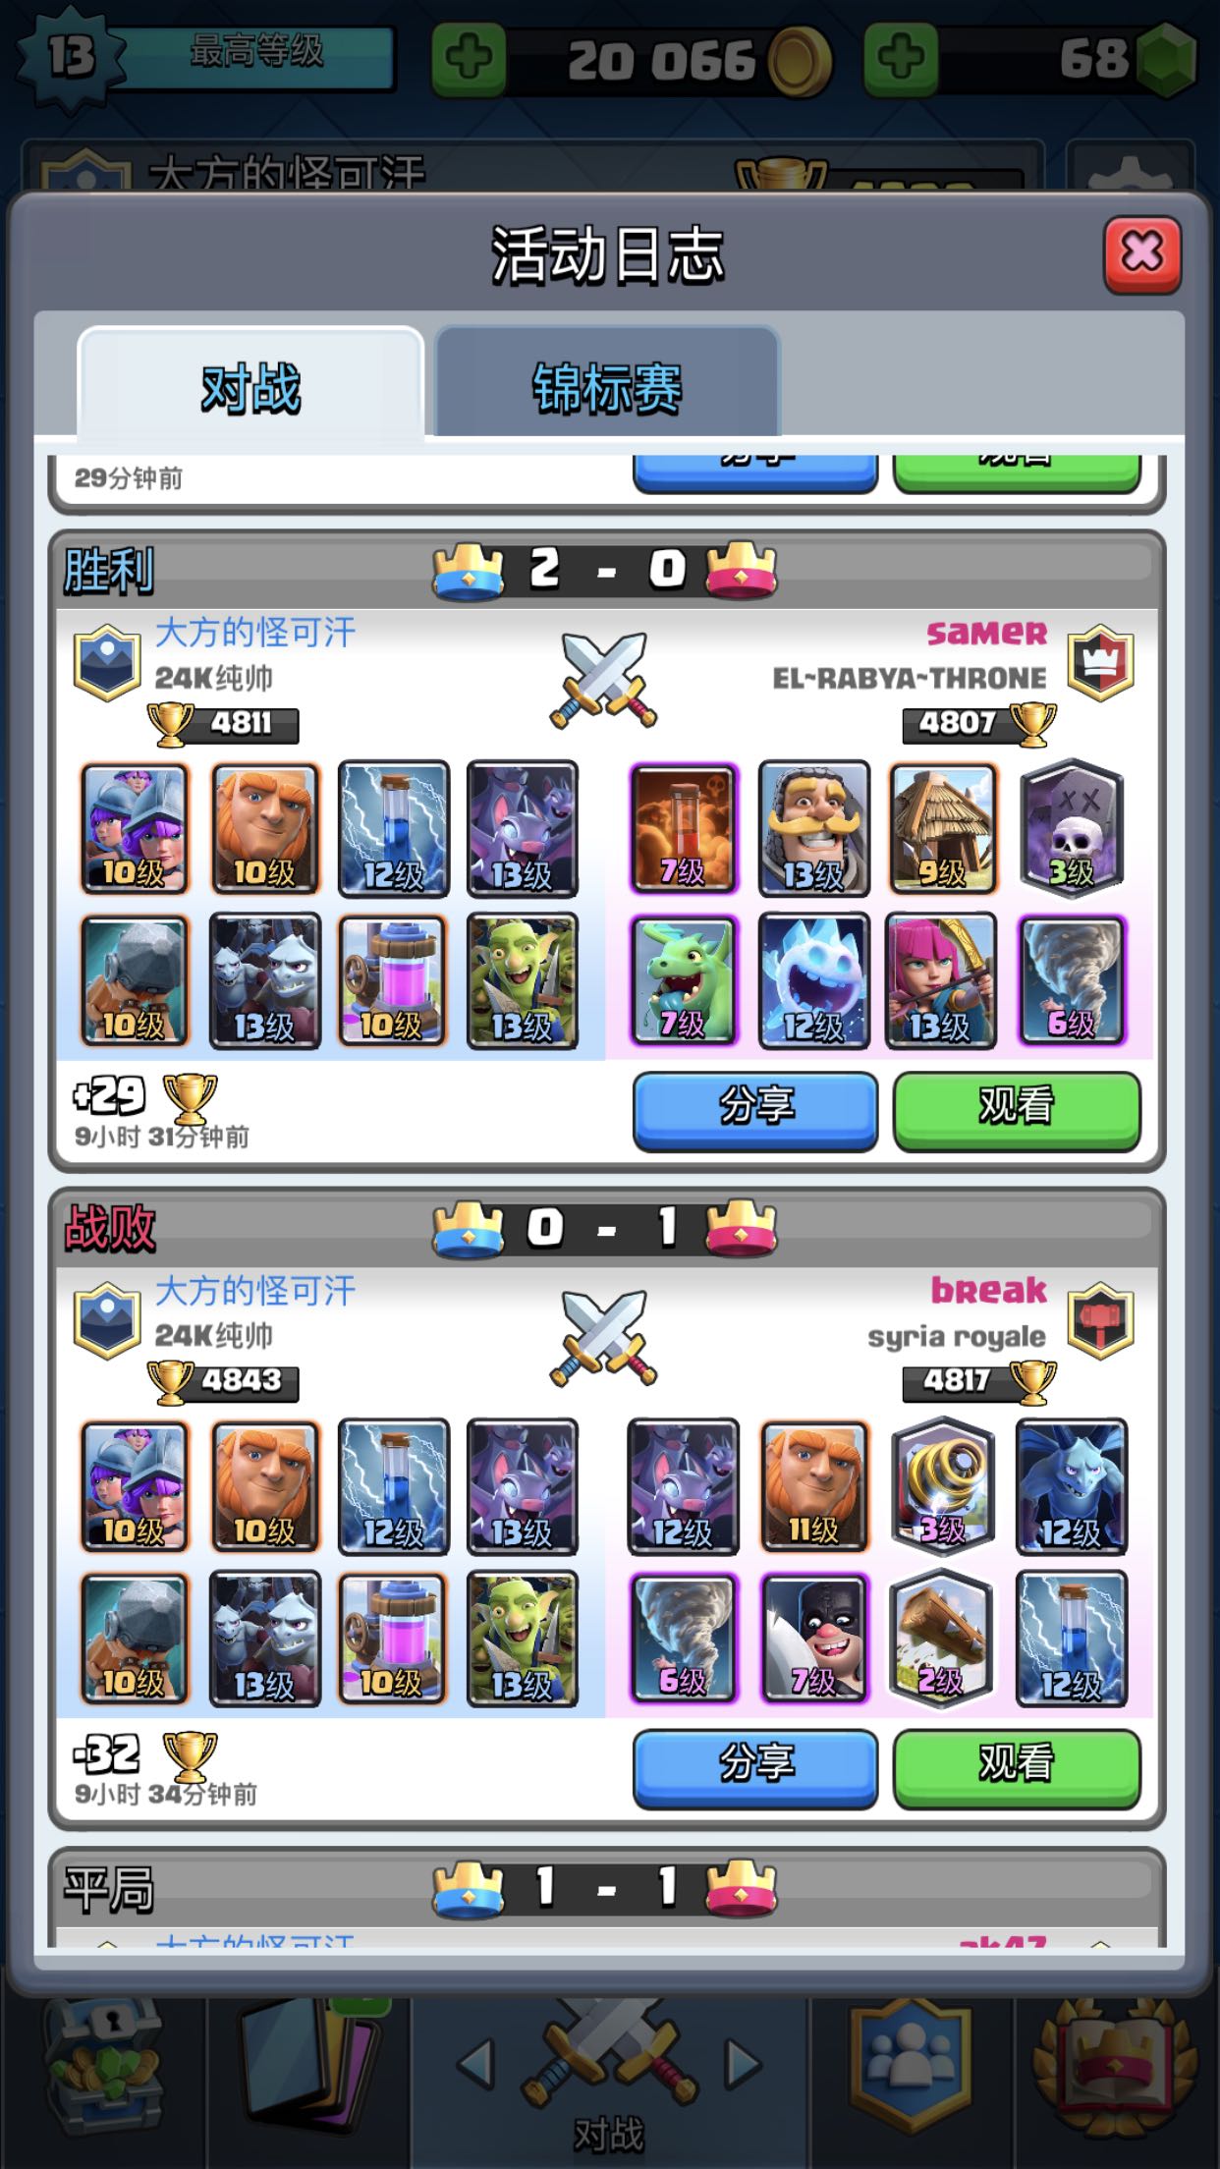Close the activity log with red X

1141,254
